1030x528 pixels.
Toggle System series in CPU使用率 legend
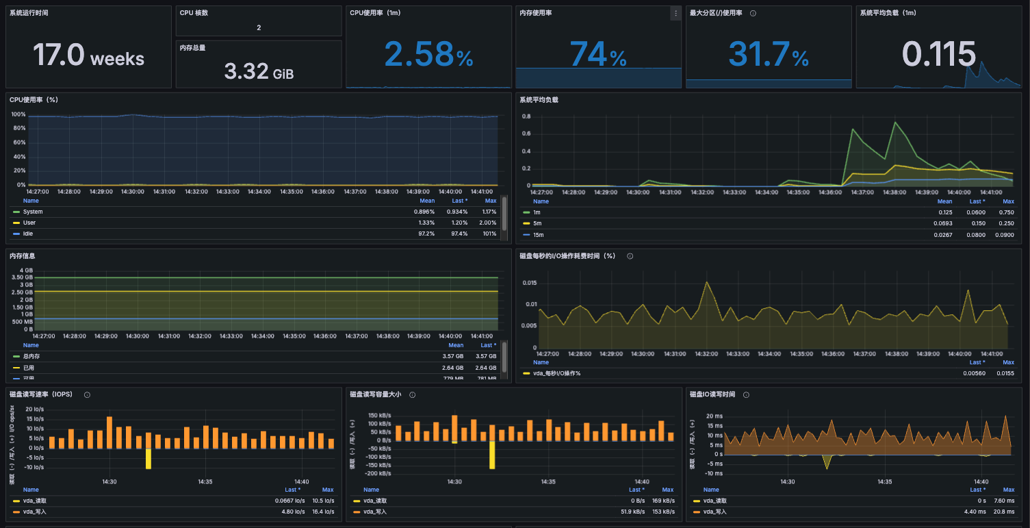tap(32, 212)
